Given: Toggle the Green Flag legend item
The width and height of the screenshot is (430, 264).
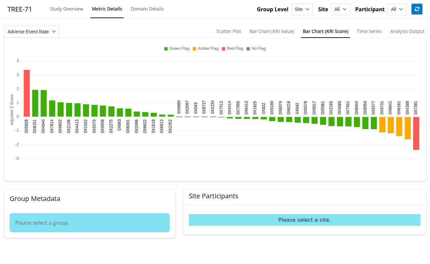Looking at the screenshot, I should click(x=177, y=49).
